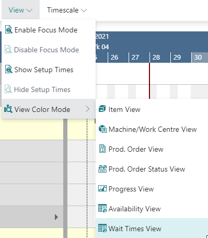Click the Prod. Order View document icon
The image size is (208, 238).
[x=102, y=149]
